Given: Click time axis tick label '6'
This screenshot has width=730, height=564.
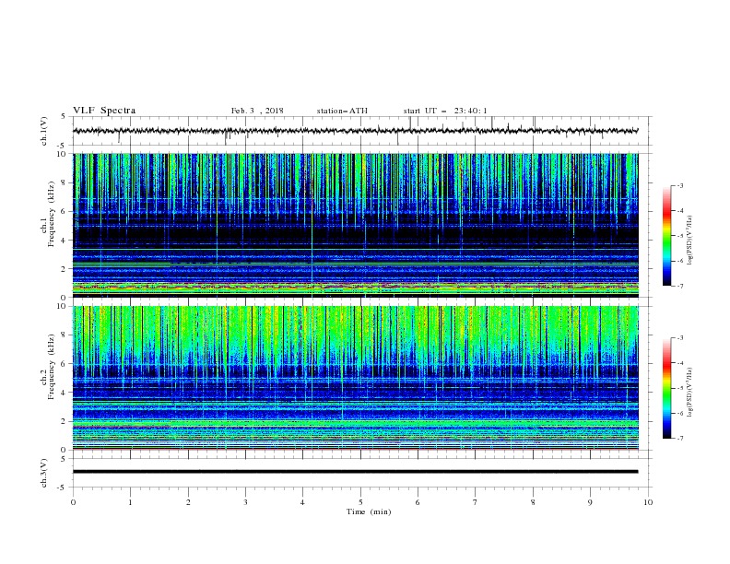Looking at the screenshot, I should (418, 502).
